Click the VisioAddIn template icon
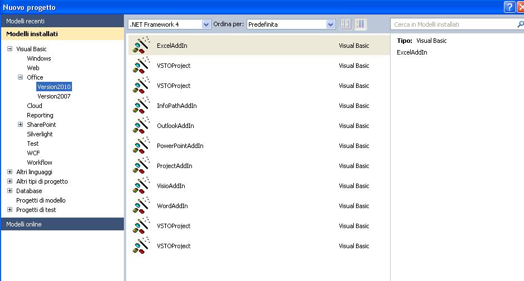Screen dimensions: 524x281 (x=141, y=185)
